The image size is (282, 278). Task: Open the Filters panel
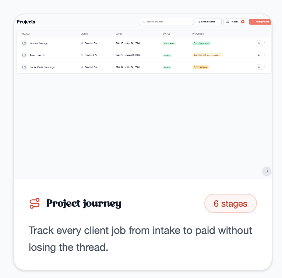pyautogui.click(x=235, y=22)
